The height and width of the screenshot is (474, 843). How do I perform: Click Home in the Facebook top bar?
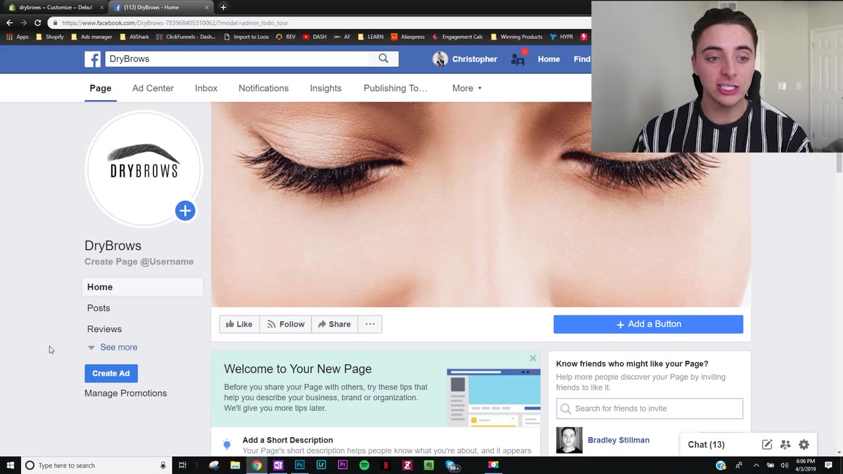click(549, 59)
